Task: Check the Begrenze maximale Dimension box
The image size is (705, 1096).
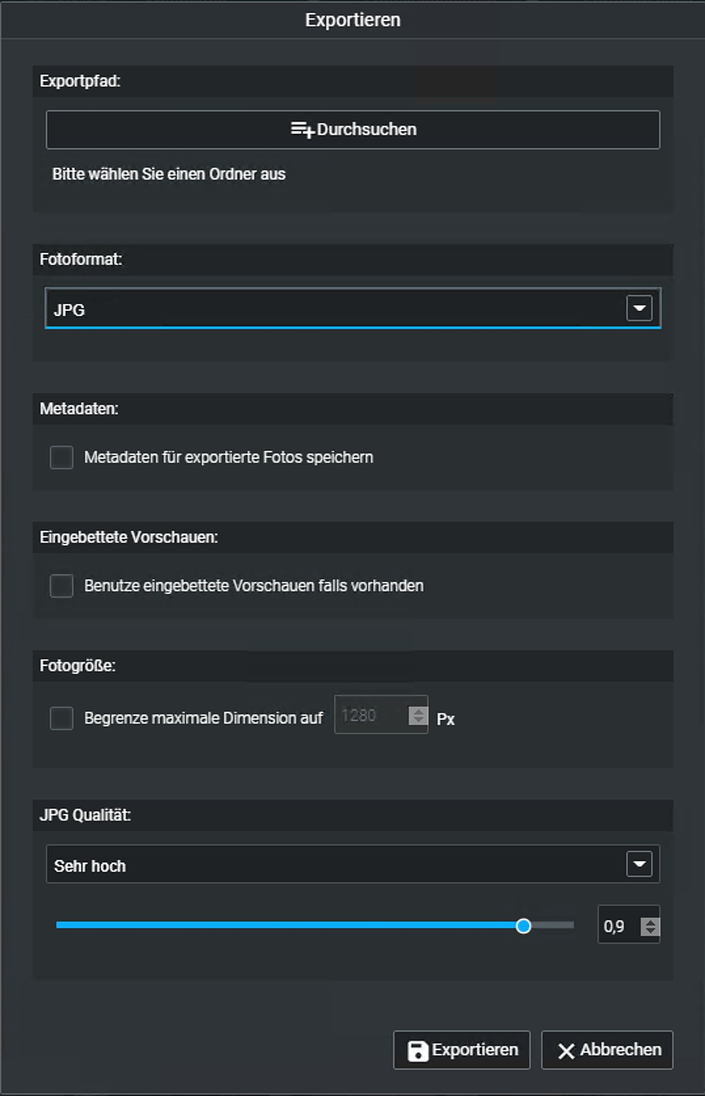Action: [61, 718]
